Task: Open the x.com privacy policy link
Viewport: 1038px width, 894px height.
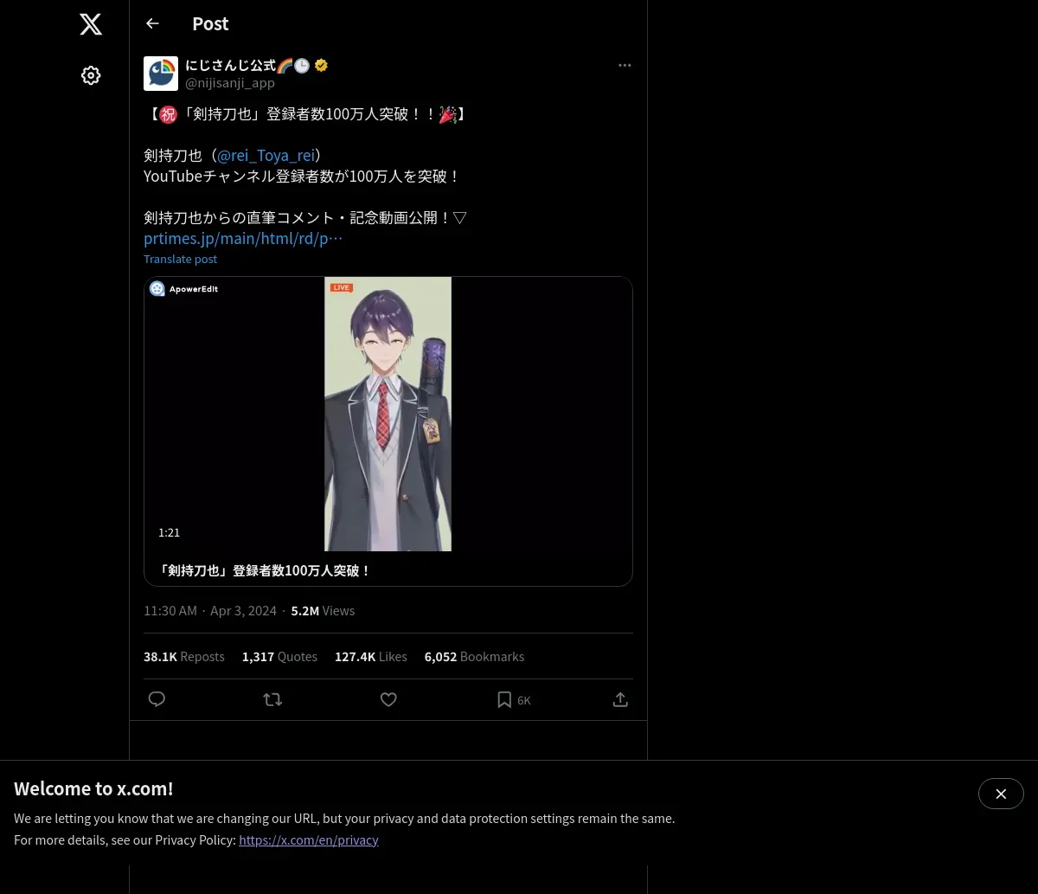Action: 309,839
